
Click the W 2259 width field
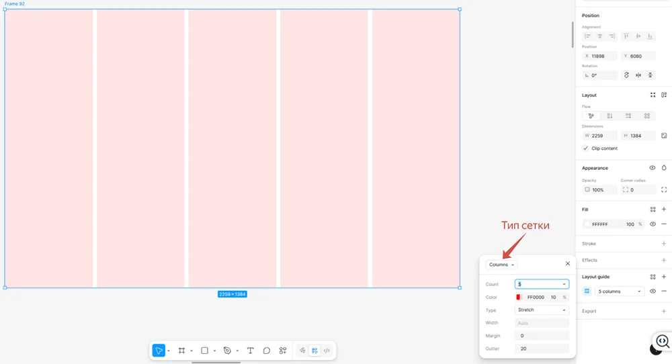(600, 135)
